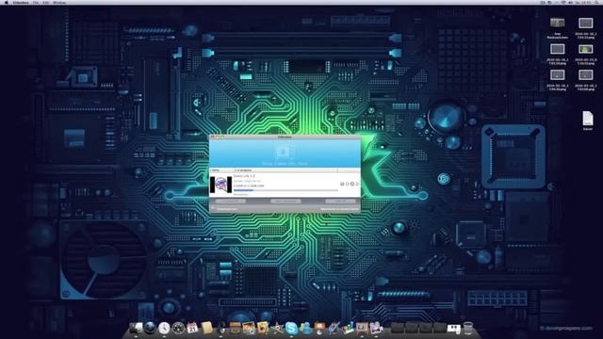Open the iCal calendar icon in the Dock
The height and width of the screenshot is (339, 603).
coord(192,328)
